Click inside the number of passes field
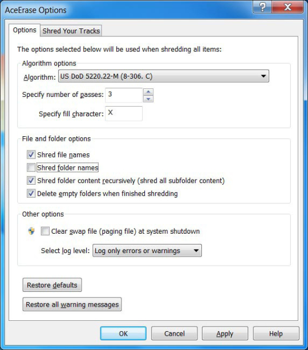This screenshot has width=308, height=350. click(x=124, y=95)
